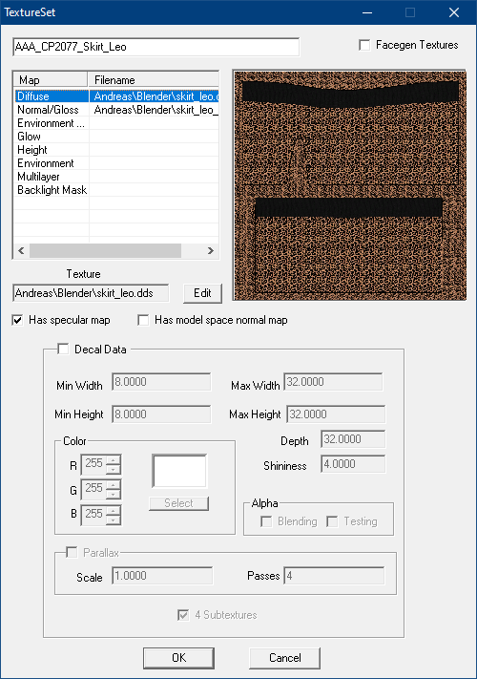
Task: Click the Filename column header
Action: (x=154, y=79)
